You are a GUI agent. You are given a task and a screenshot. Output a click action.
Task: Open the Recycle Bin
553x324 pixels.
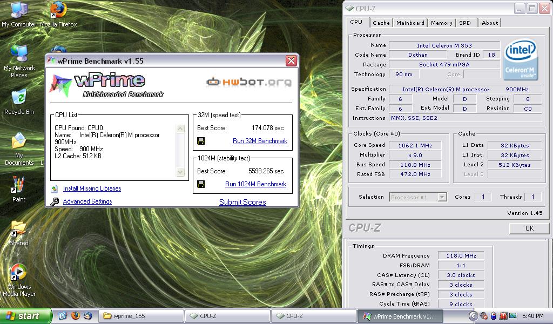[x=19, y=102]
